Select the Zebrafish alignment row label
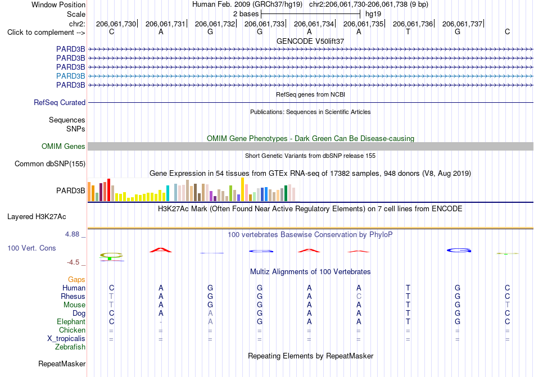The image size is (534, 377). point(70,347)
